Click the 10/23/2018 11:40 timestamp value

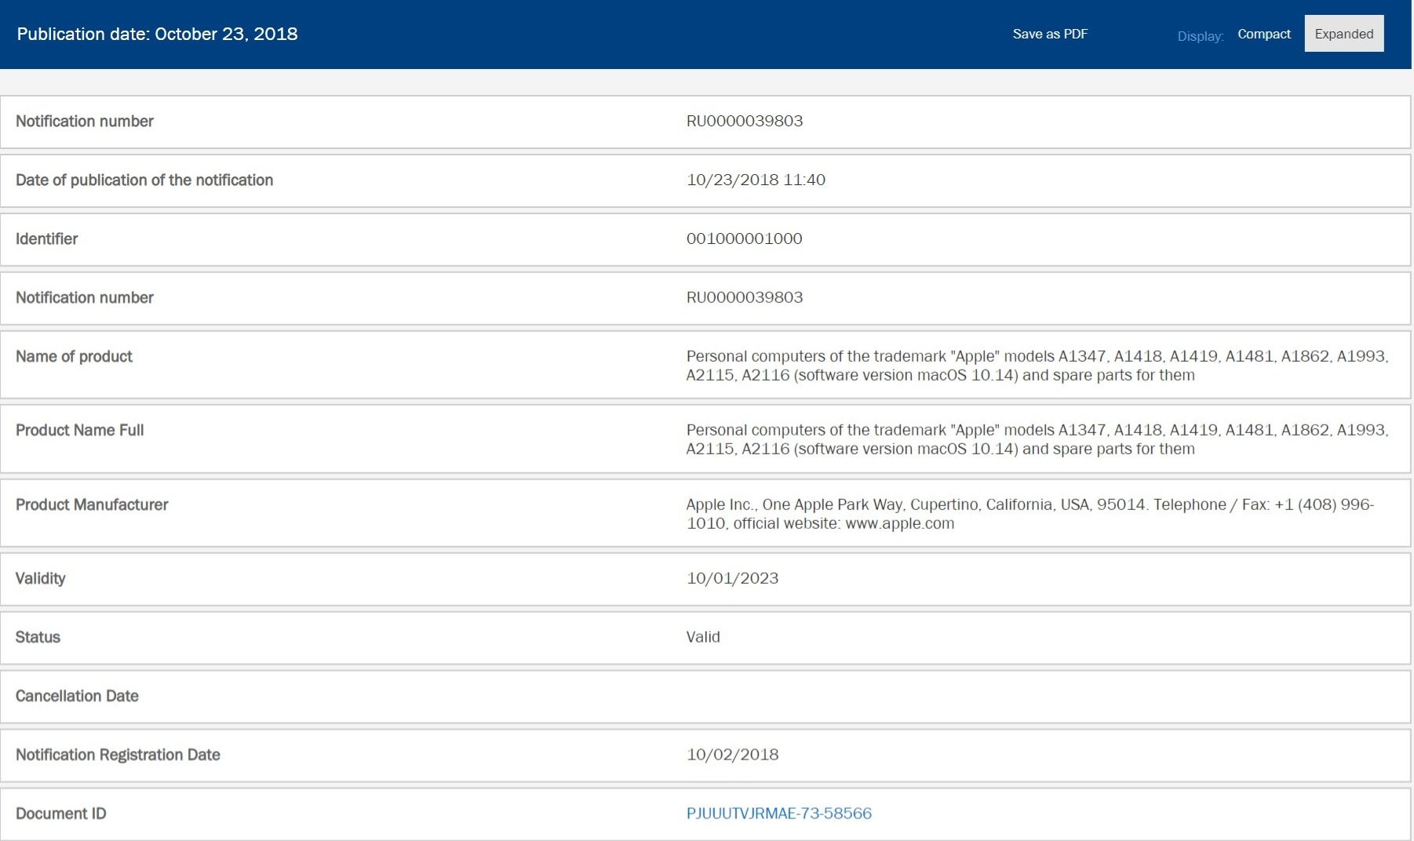(755, 180)
